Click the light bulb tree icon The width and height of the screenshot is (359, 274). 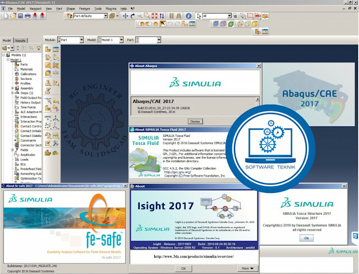tap(39, 48)
